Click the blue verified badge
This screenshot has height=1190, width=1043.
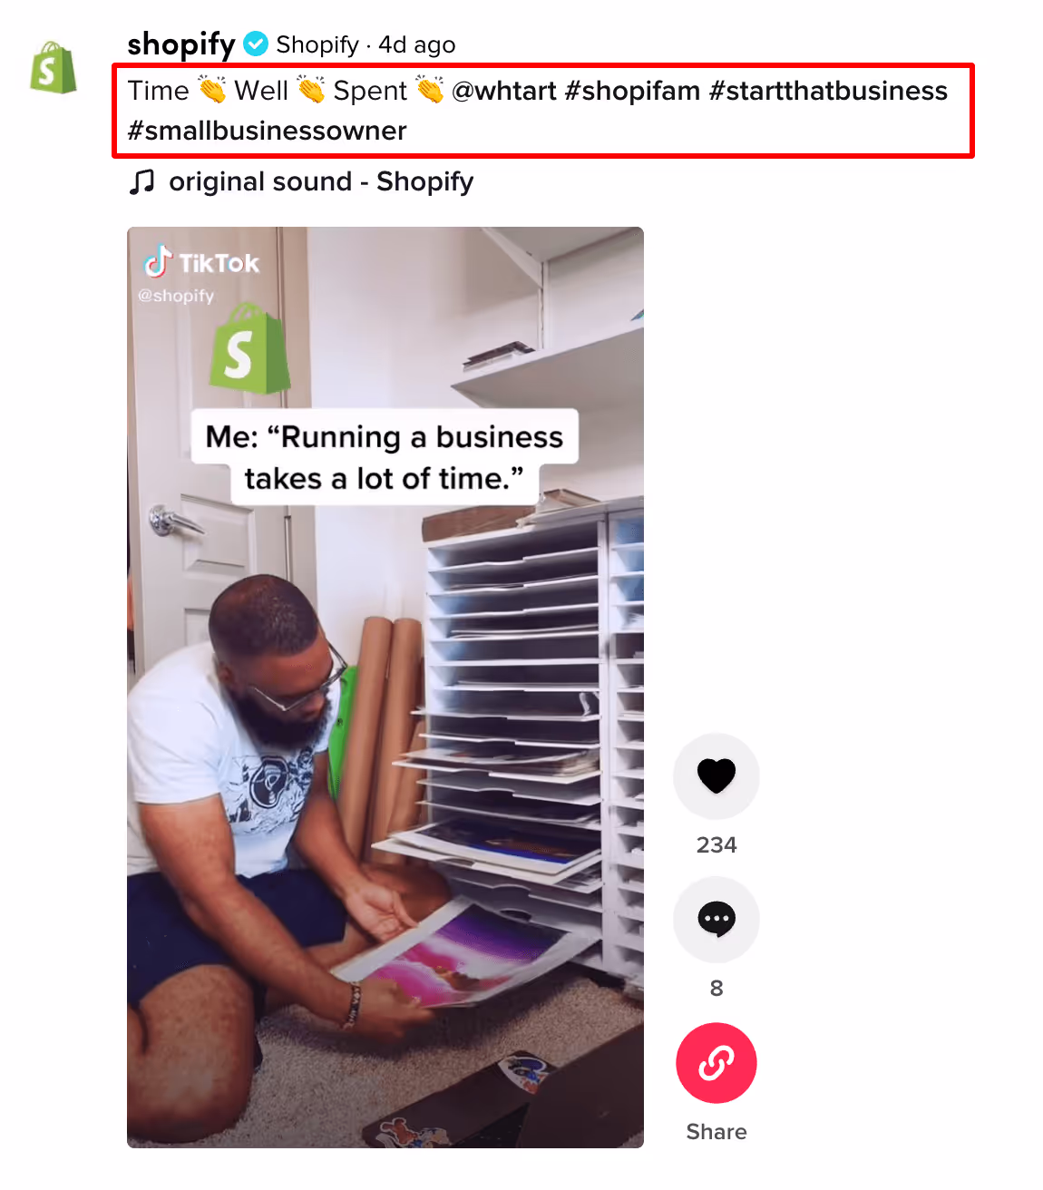256,44
